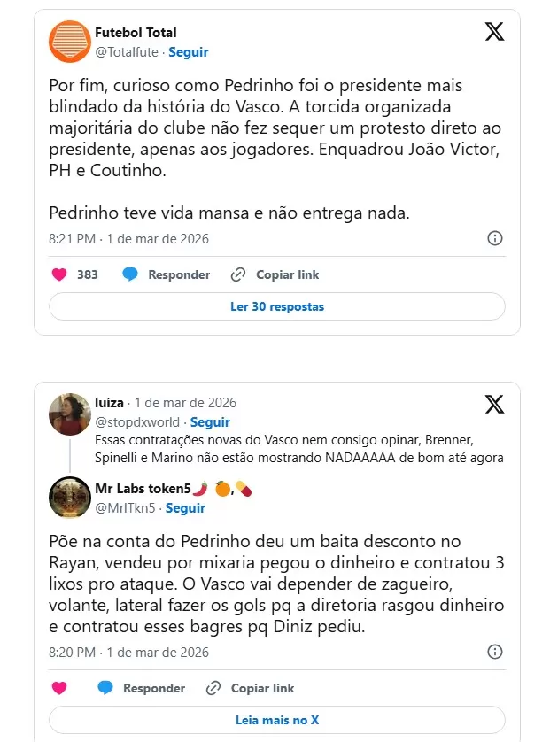
Task: Click reply bubble icon on Futebol Total tweet
Action: click(x=130, y=274)
